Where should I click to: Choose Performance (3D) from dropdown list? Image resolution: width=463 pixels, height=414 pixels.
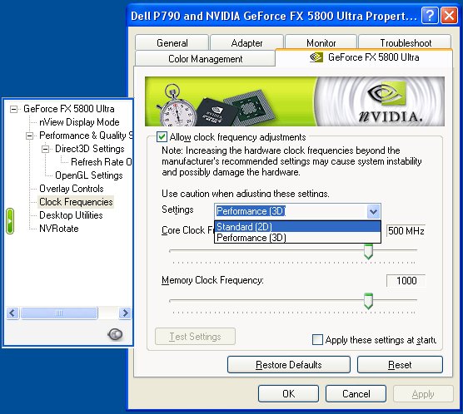pyautogui.click(x=297, y=238)
